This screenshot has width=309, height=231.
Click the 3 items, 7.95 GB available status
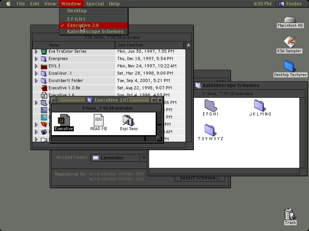point(107,108)
